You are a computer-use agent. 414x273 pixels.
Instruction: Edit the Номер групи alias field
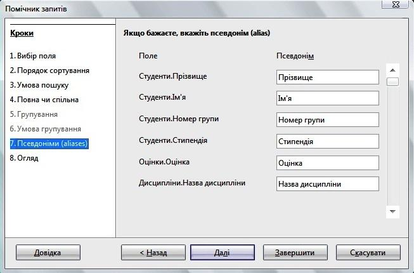[328, 120]
